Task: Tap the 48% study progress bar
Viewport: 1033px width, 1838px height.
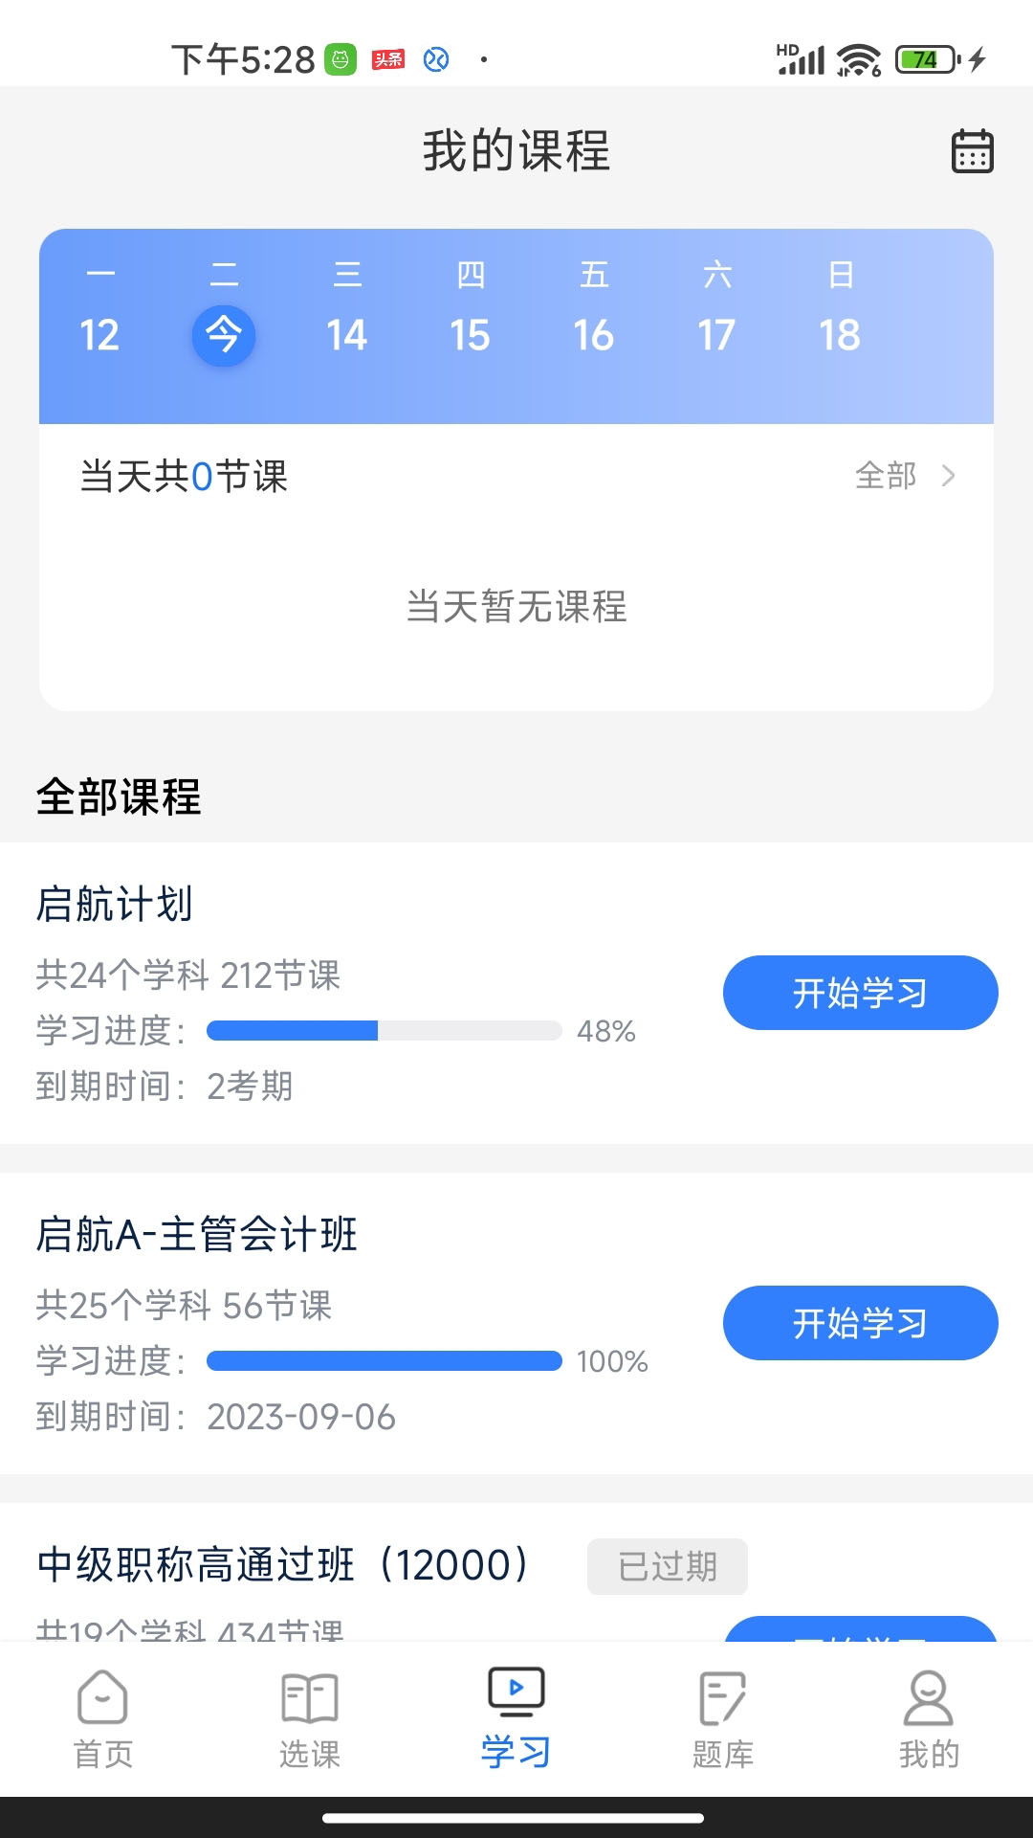Action: tap(384, 1031)
